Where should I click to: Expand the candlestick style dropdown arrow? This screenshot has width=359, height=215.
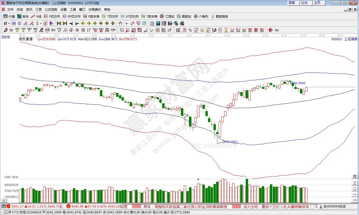click(41, 23)
